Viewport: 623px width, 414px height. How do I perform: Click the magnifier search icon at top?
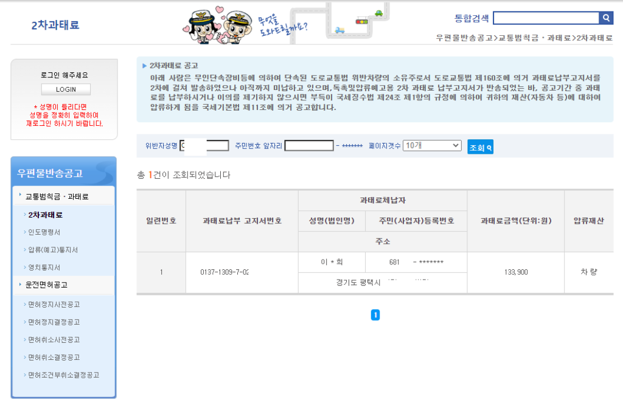(606, 18)
